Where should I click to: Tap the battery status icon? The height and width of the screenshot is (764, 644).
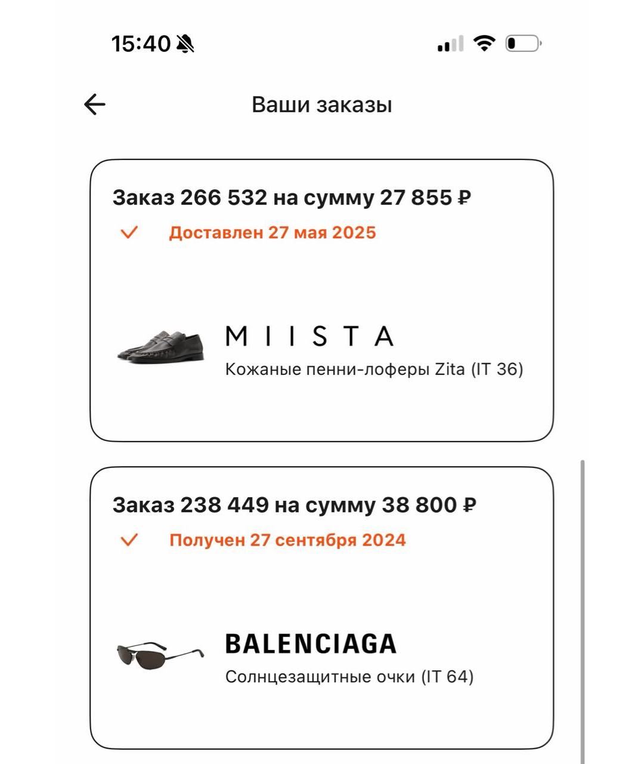[523, 44]
